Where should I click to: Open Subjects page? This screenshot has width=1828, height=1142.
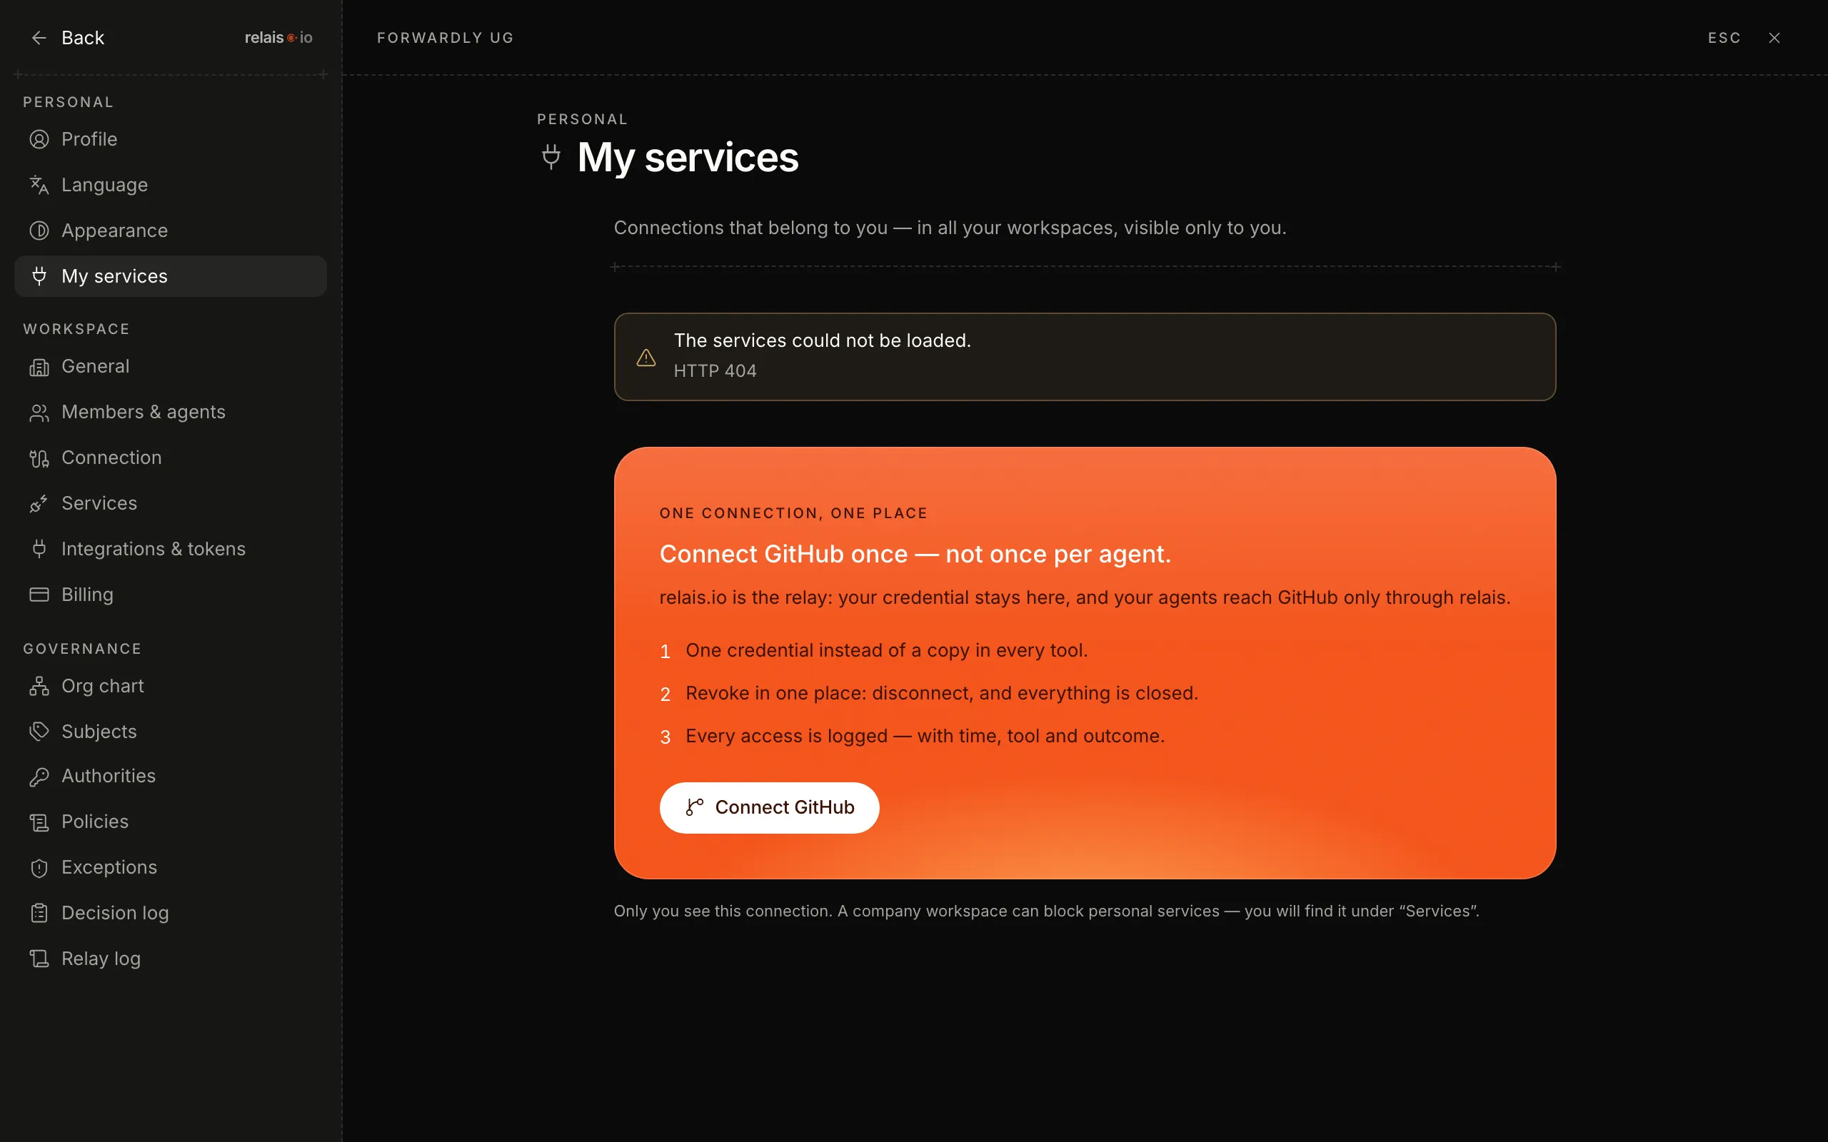click(170, 731)
